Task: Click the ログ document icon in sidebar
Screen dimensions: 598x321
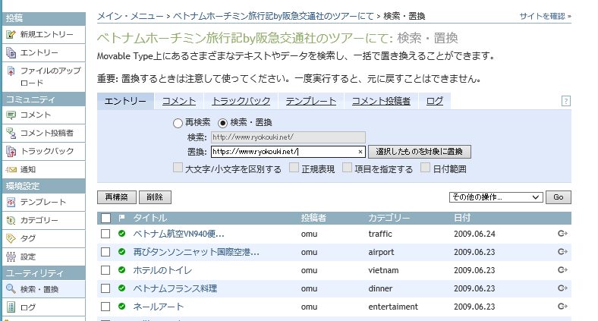Action: [x=11, y=307]
